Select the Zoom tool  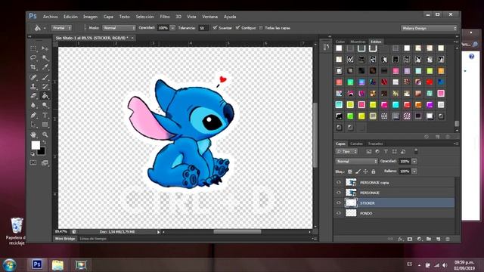[45, 134]
